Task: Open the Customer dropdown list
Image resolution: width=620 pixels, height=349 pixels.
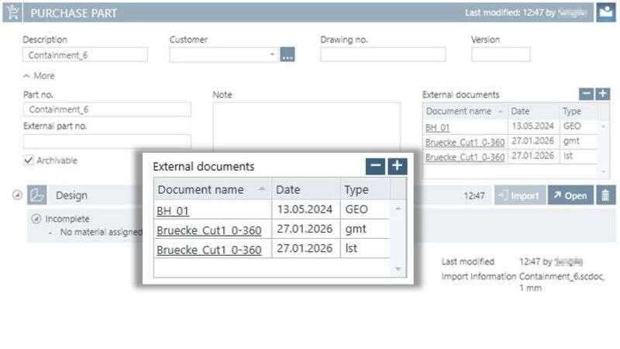Action: tap(272, 55)
